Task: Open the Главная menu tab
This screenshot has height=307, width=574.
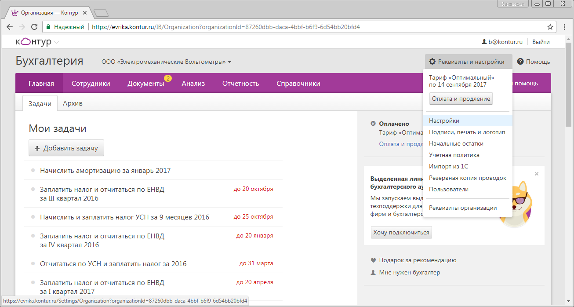Action: click(x=41, y=84)
